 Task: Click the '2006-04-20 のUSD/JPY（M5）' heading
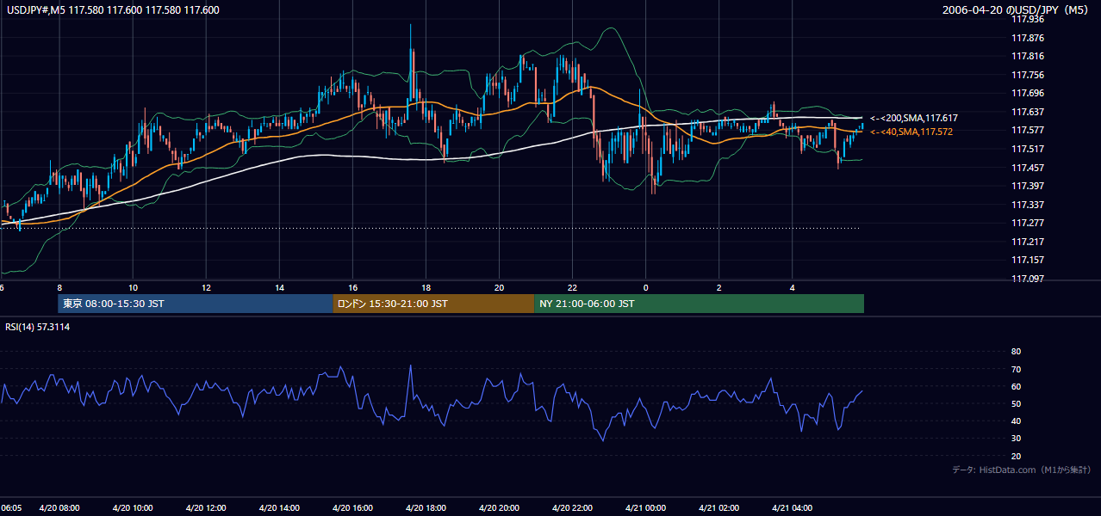1017,10
